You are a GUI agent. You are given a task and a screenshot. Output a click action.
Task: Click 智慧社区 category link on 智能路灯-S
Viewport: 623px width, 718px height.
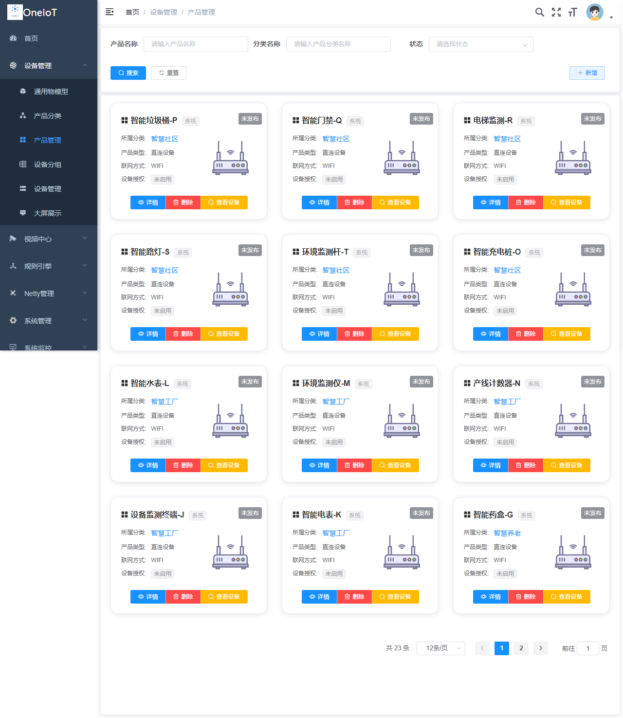coord(165,270)
